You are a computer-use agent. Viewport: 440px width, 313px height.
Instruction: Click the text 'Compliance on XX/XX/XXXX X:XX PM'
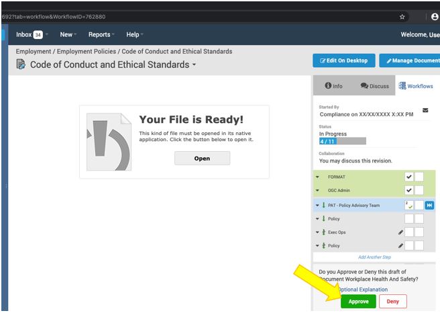pos(366,114)
